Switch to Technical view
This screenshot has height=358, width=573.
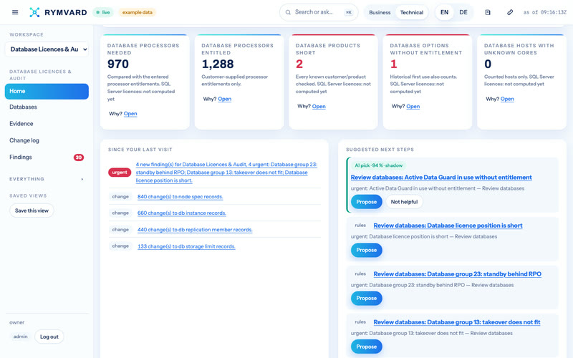coord(411,12)
